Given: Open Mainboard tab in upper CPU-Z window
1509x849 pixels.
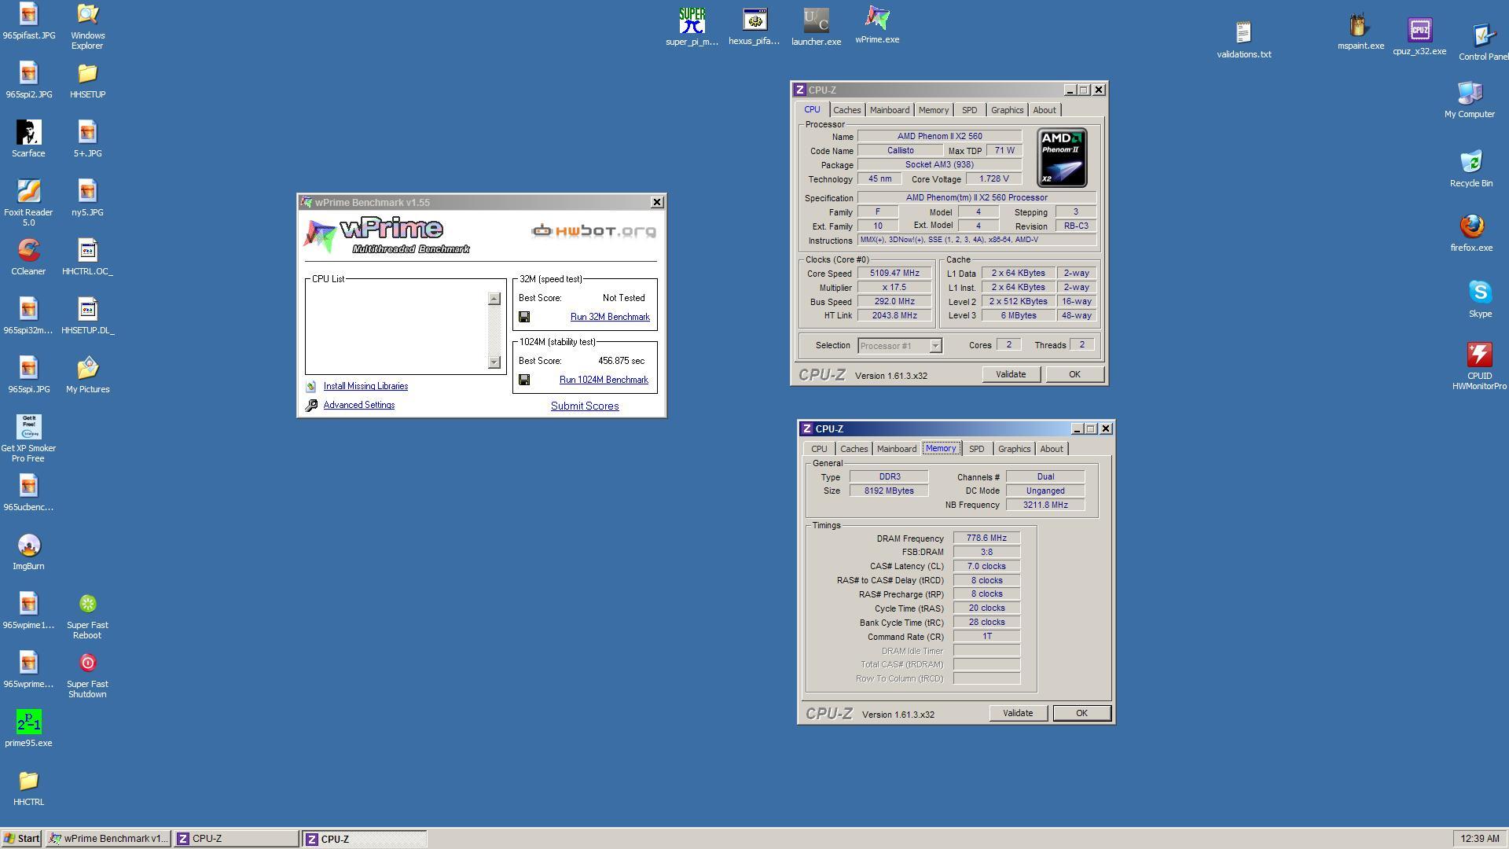Looking at the screenshot, I should tap(889, 110).
